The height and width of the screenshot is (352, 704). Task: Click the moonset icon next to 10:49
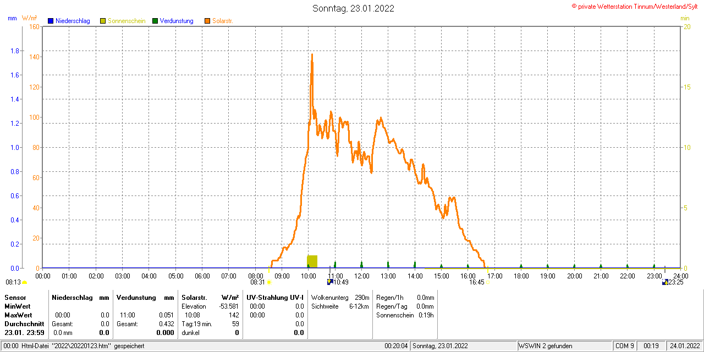[x=329, y=282]
